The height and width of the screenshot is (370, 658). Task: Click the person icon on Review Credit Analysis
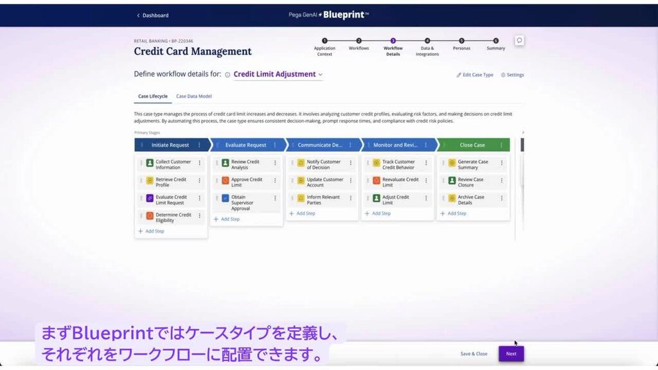226,163
